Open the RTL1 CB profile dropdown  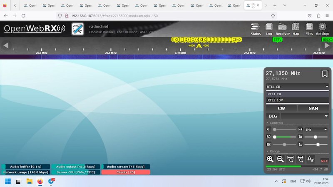pyautogui.click(x=298, y=87)
